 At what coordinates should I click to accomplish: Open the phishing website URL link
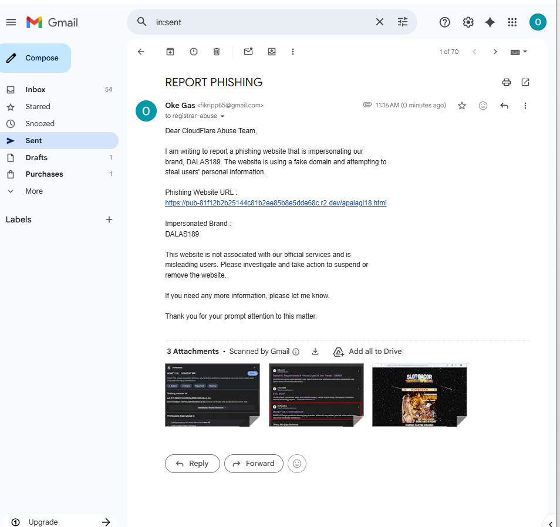click(x=275, y=203)
